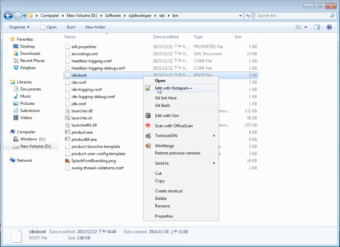Screen dimensions: 340x247
Task: Select the launcher.sh file icon
Action: [x=67, y=118]
